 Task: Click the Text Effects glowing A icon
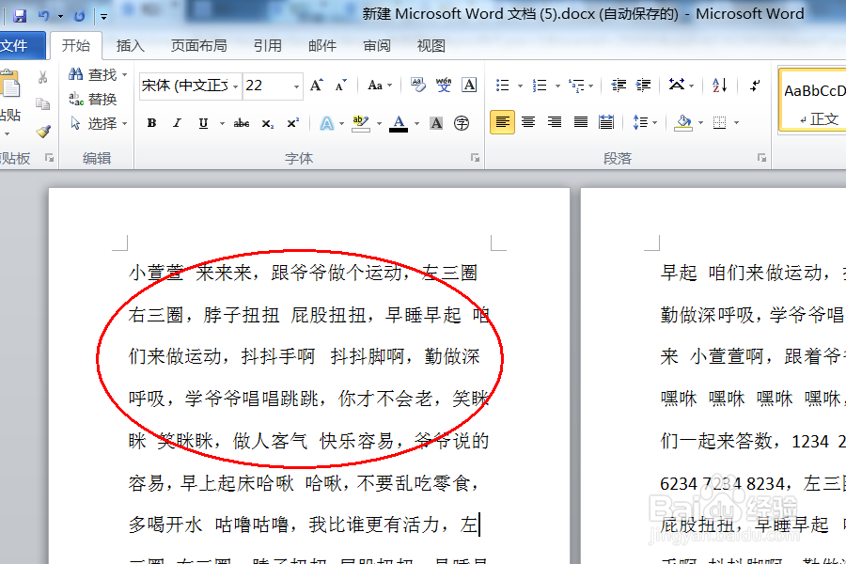click(327, 123)
